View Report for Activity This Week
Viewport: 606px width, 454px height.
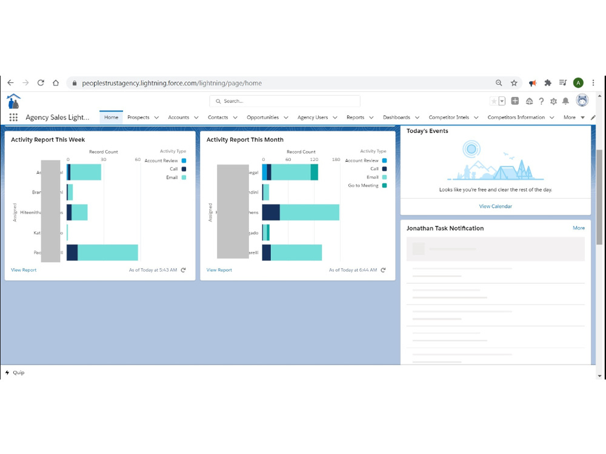click(x=24, y=270)
